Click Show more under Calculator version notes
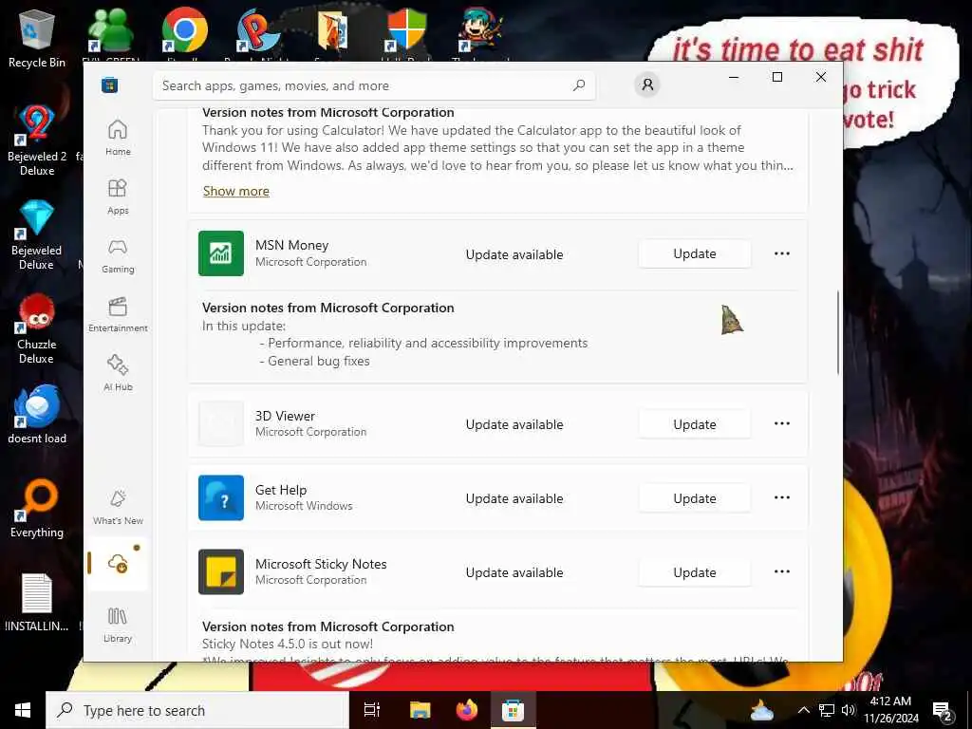972x729 pixels. pyautogui.click(x=236, y=191)
